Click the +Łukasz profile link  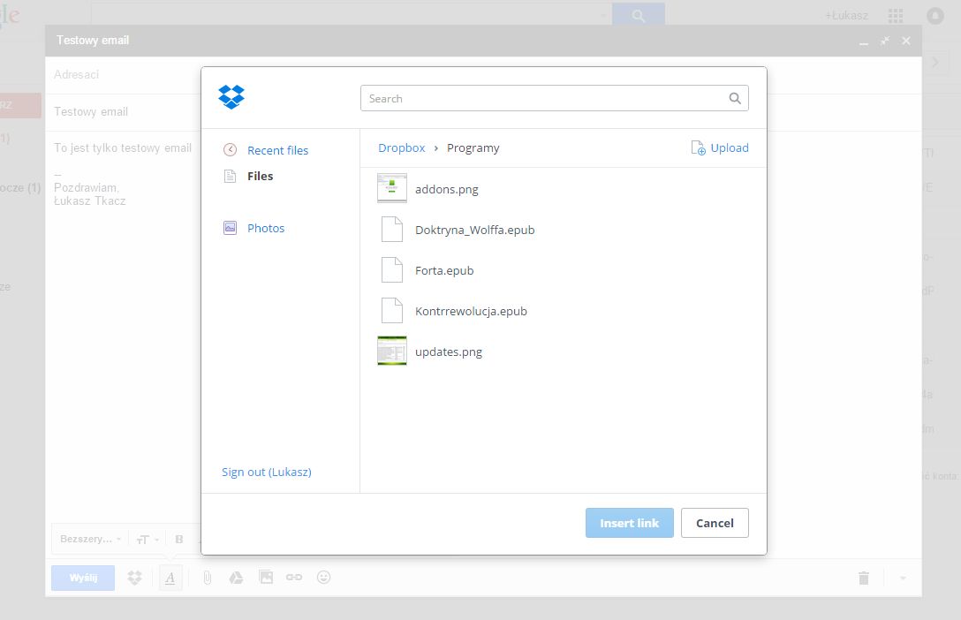point(846,16)
